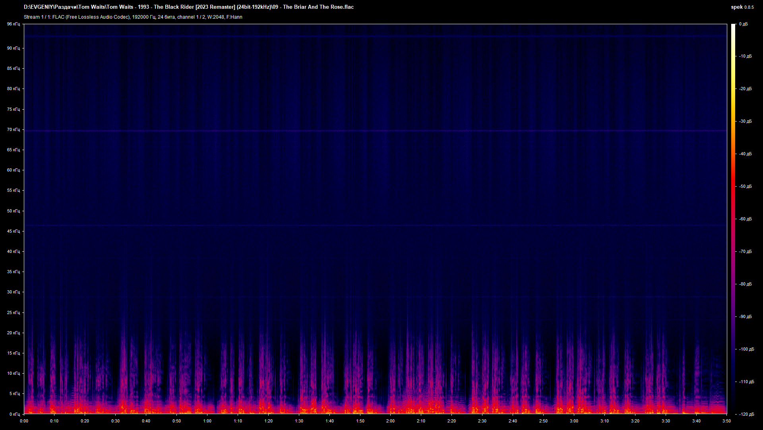Click the 15 кГц frequency label

point(13,353)
